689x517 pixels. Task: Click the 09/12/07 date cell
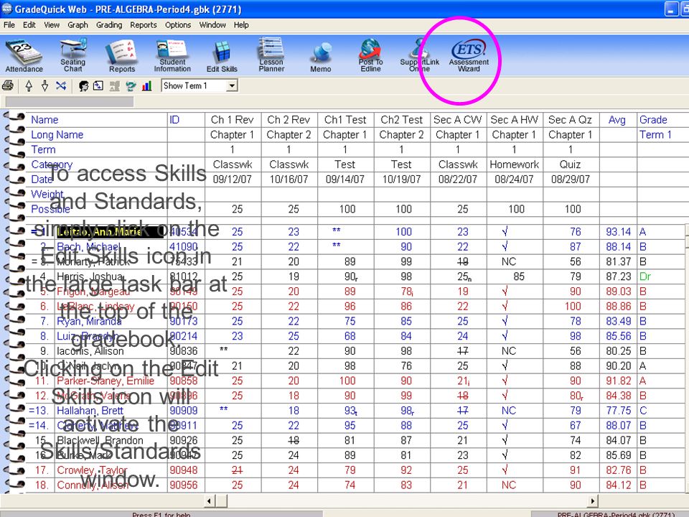(232, 180)
